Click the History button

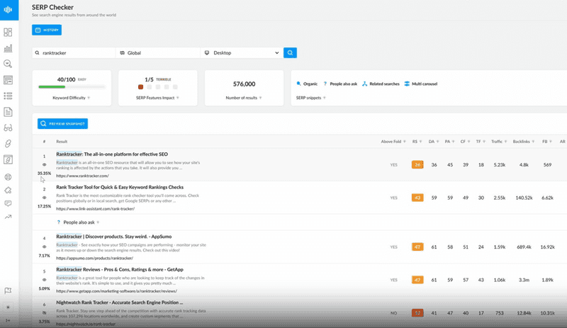point(47,30)
